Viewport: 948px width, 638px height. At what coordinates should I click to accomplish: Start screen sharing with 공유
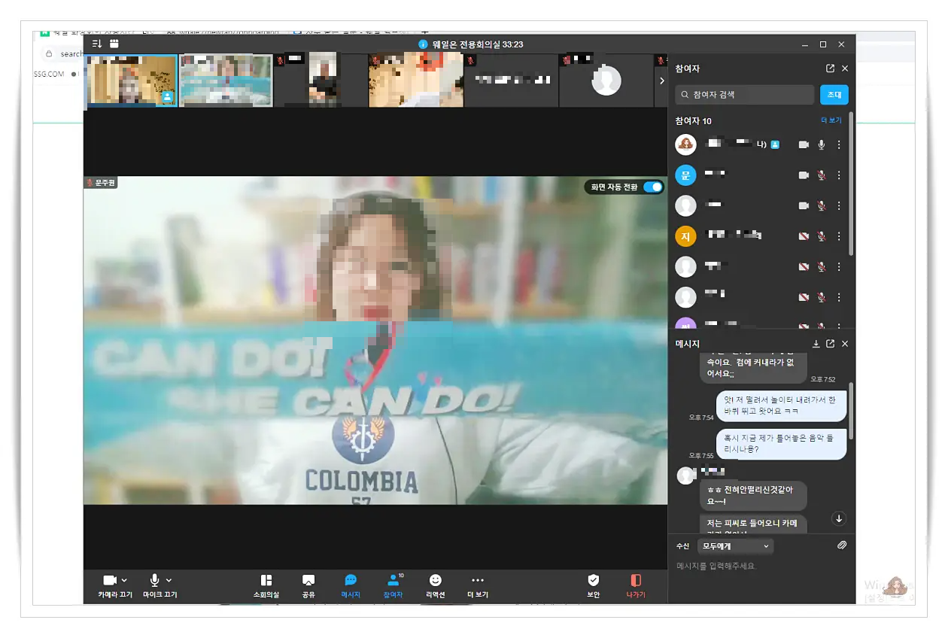308,586
